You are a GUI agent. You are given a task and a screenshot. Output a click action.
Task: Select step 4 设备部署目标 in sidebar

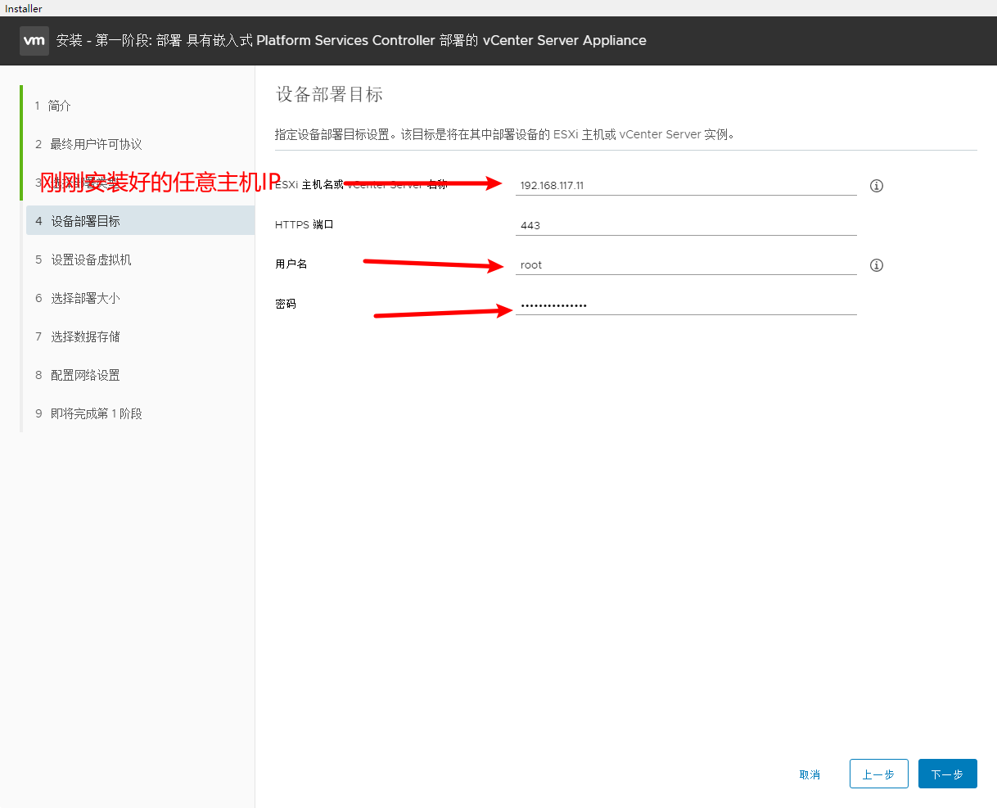pyautogui.click(x=85, y=221)
